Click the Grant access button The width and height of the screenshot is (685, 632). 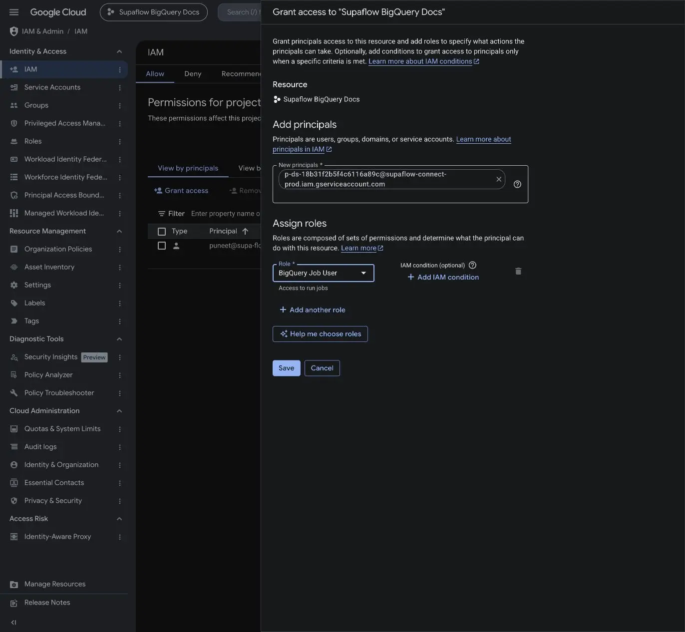click(181, 191)
